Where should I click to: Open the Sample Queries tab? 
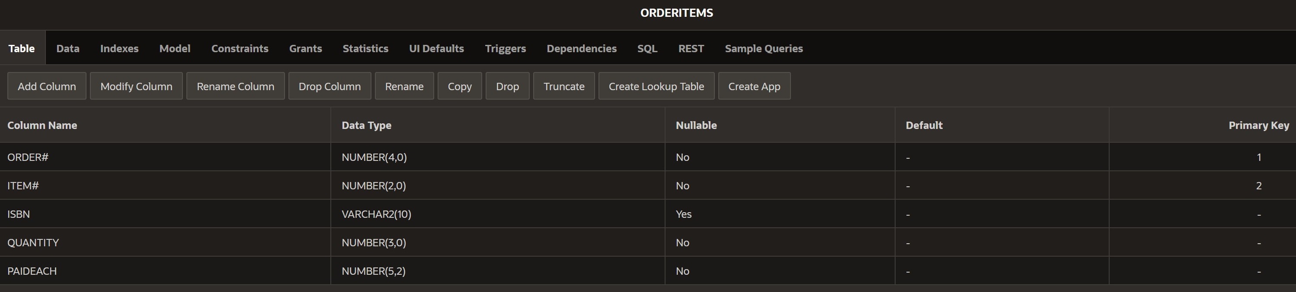click(764, 48)
